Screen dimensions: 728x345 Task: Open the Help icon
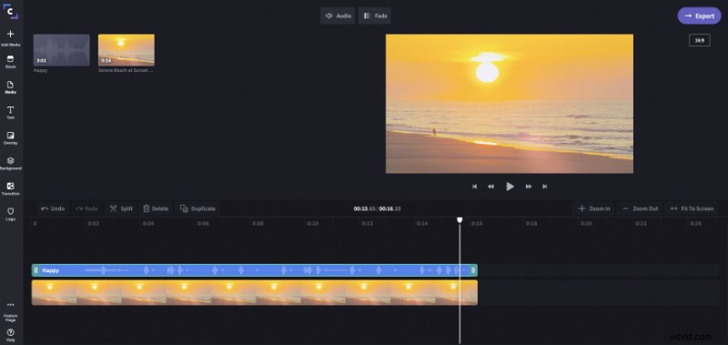[x=10, y=335]
